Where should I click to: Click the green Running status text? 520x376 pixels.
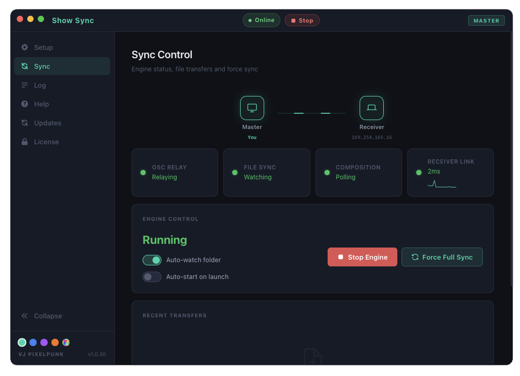point(165,240)
